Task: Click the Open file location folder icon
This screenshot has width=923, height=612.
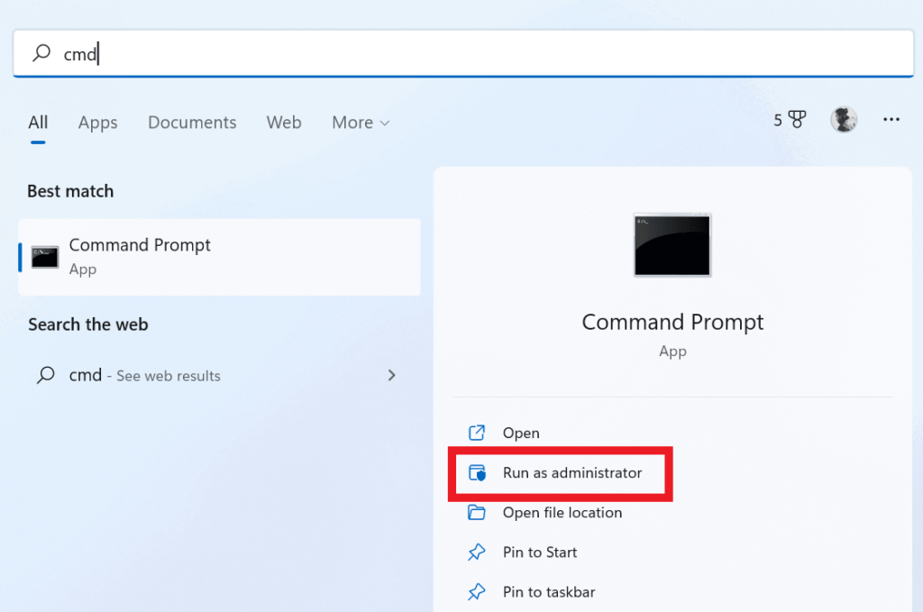Action: (x=476, y=513)
